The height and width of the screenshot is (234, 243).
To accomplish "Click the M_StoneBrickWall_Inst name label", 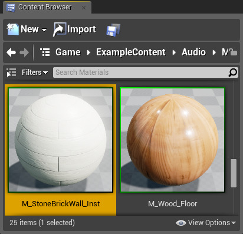I will (61, 204).
